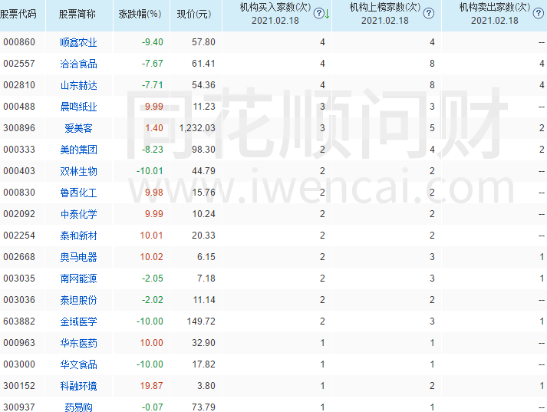Select stock code 000333
The height and width of the screenshot is (412, 547).
pyautogui.click(x=19, y=150)
